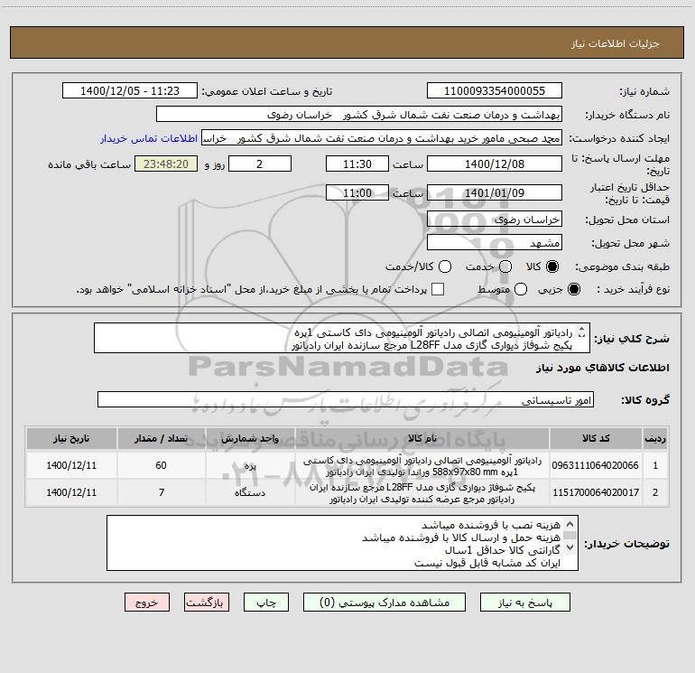Click the quantity cell showing 60
Image resolution: width=695 pixels, height=673 pixels.
point(162,465)
